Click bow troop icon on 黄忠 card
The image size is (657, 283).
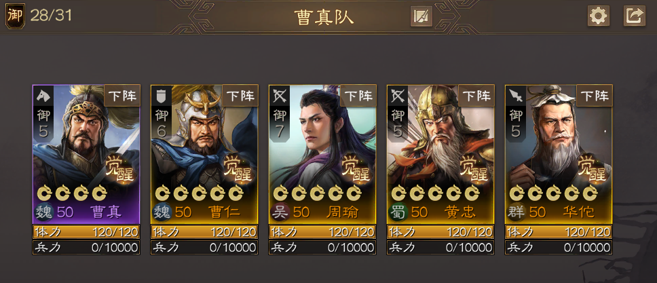pos(398,96)
